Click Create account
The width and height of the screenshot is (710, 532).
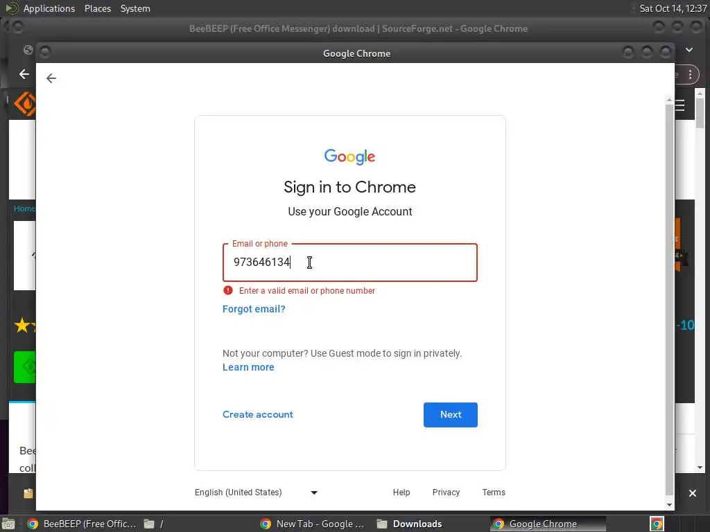258,414
